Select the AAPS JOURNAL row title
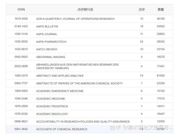 click(x=47, y=34)
